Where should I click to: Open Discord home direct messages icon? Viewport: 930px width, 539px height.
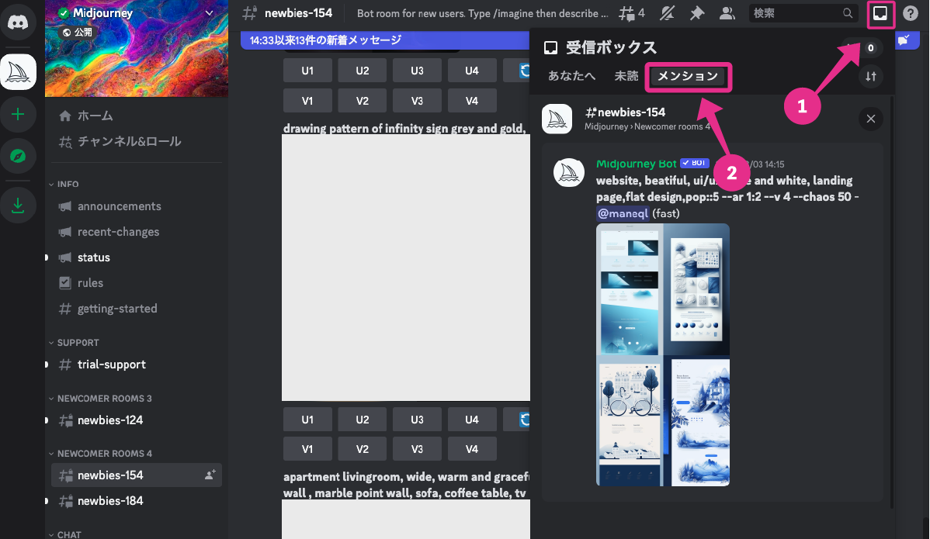[18, 22]
